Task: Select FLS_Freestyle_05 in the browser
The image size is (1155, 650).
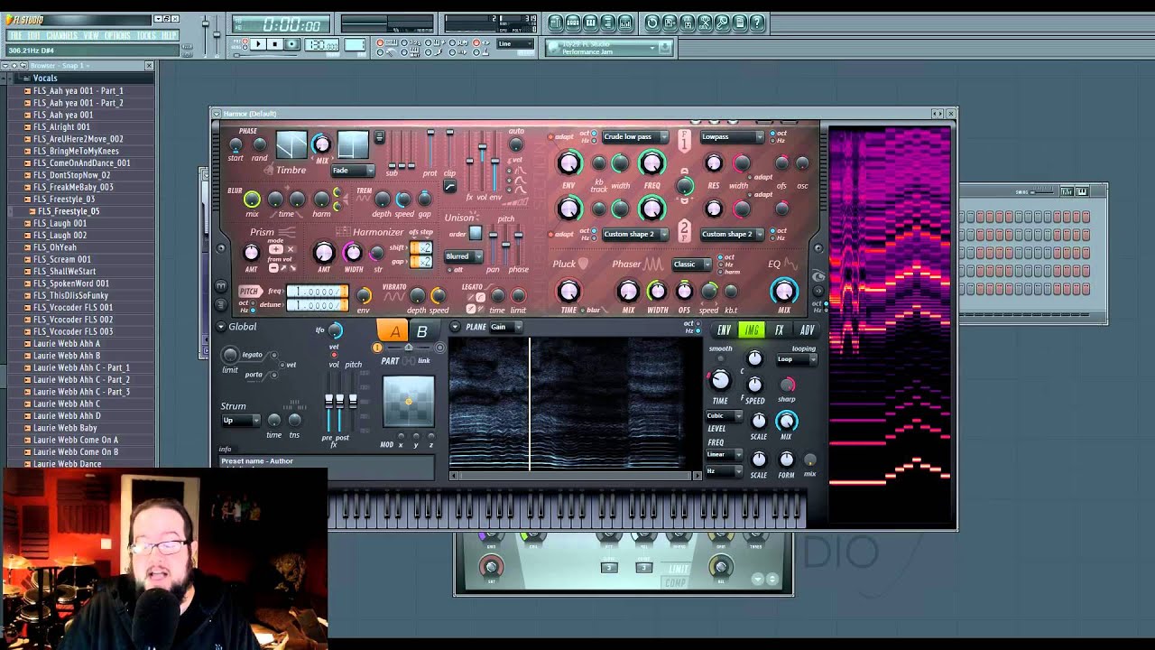Action: coord(69,211)
